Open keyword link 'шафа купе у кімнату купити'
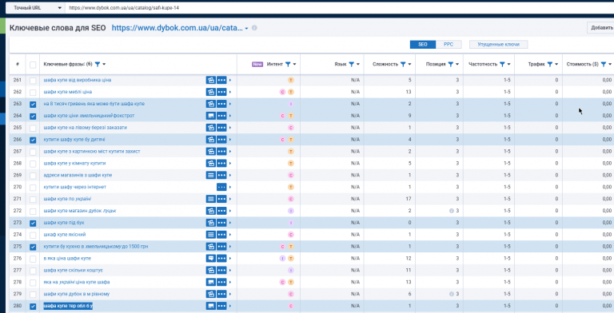Screen dimensions: 614x313 coord(75,163)
